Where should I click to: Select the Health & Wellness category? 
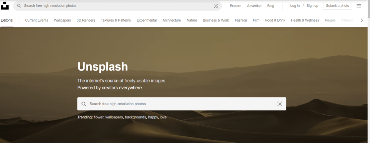(x=305, y=20)
